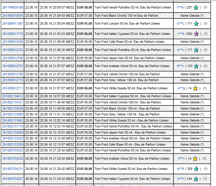This screenshot has height=186, width=216.
Task: View bidder s***t profile
Action: tap(180, 179)
